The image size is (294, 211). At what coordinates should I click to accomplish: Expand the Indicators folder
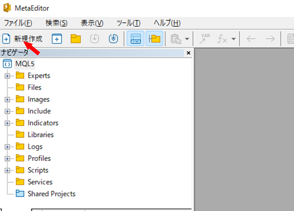pyautogui.click(x=7, y=123)
